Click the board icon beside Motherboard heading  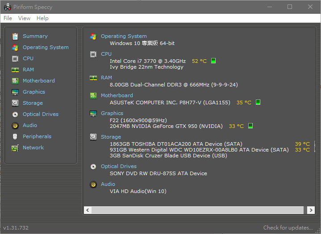point(93,96)
